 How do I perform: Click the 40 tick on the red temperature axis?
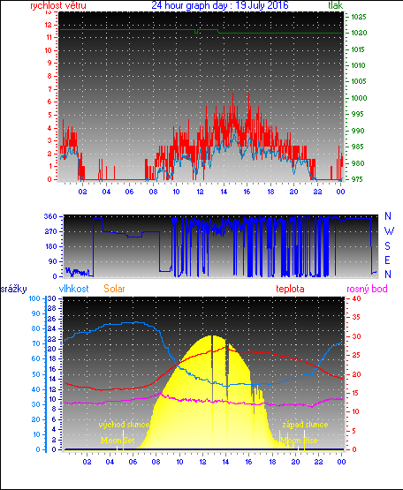[357, 298]
